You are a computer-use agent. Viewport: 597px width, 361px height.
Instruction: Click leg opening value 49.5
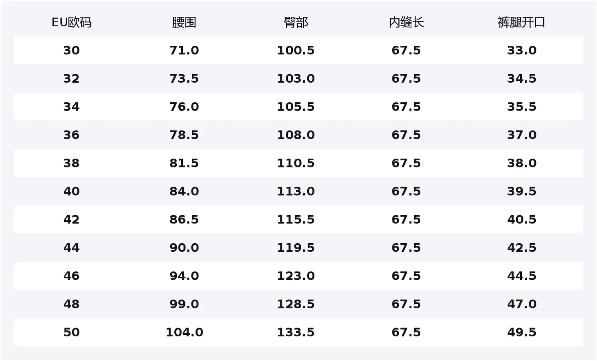[522, 333]
